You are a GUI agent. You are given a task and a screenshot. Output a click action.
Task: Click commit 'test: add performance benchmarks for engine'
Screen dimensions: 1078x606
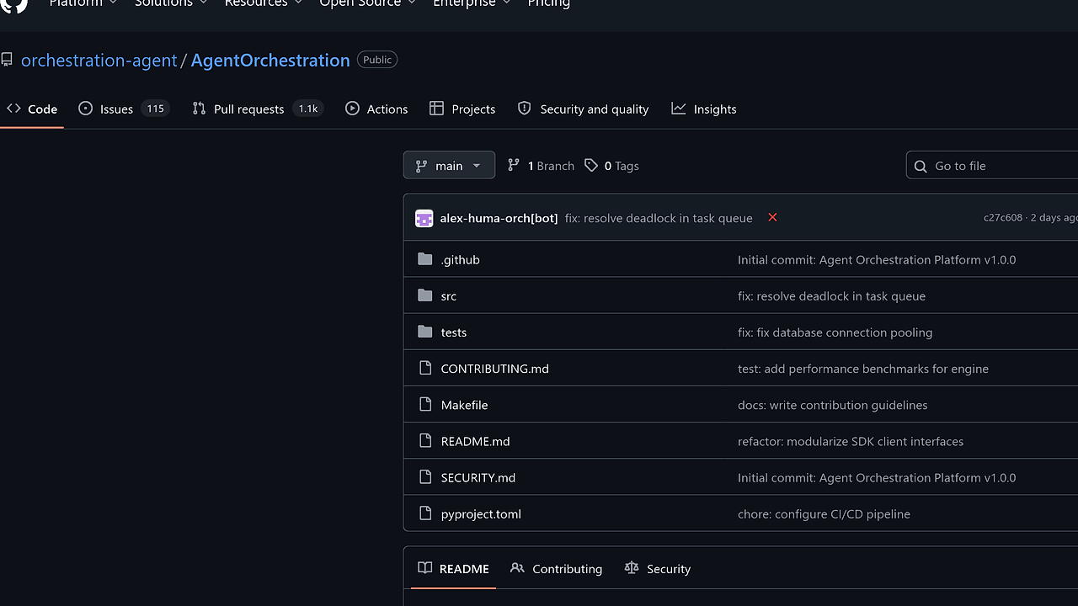click(x=863, y=369)
